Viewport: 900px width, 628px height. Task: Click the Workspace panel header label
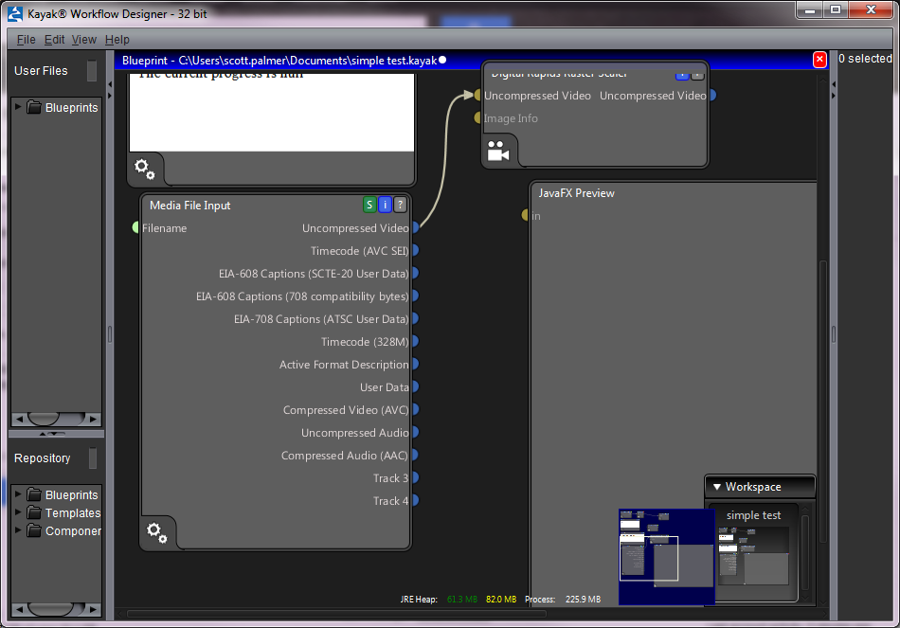[x=753, y=487]
